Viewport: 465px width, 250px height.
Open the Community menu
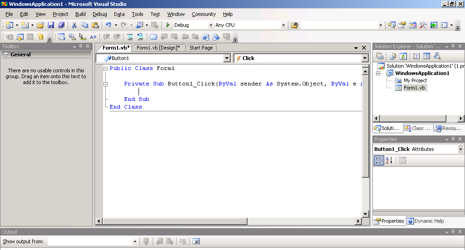(204, 14)
